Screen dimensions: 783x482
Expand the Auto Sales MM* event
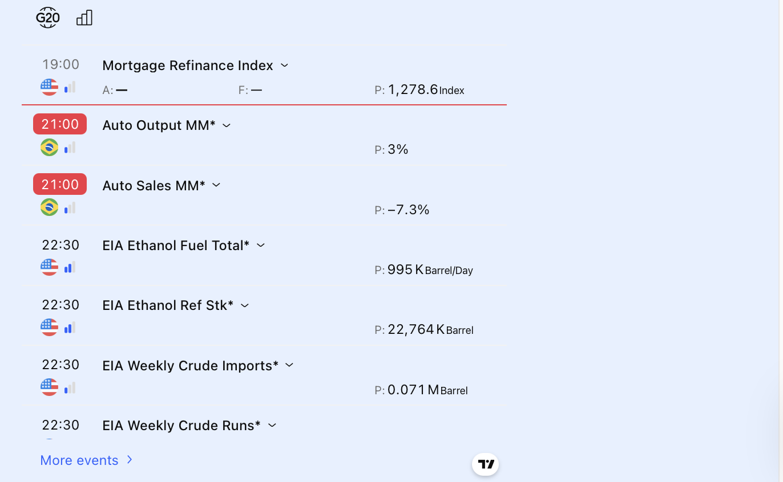216,185
